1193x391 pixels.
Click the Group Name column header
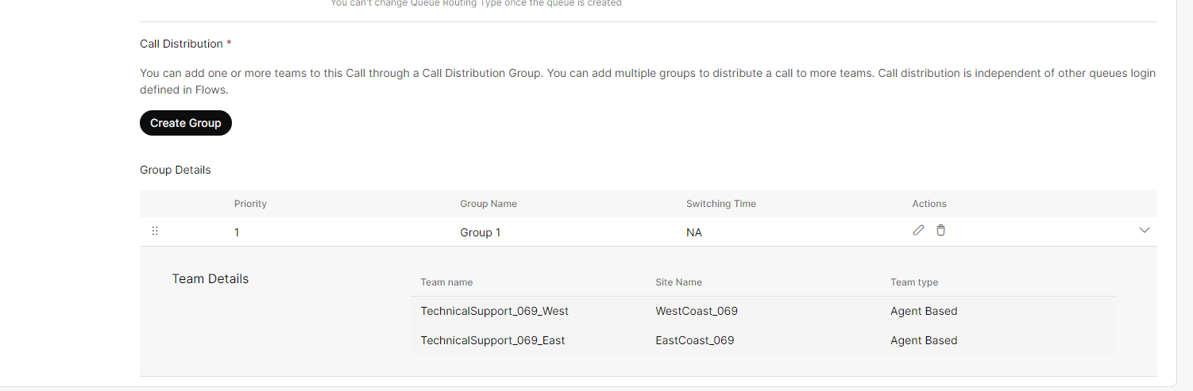click(488, 204)
